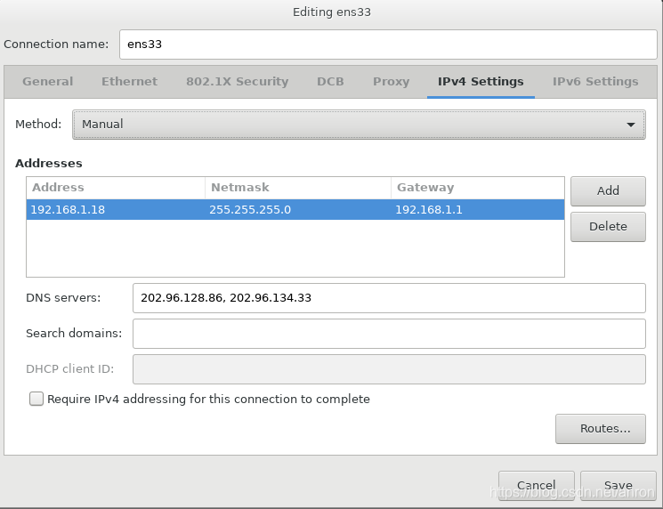This screenshot has height=509, width=663.
Task: Save the ens33 connection settings
Action: [619, 485]
